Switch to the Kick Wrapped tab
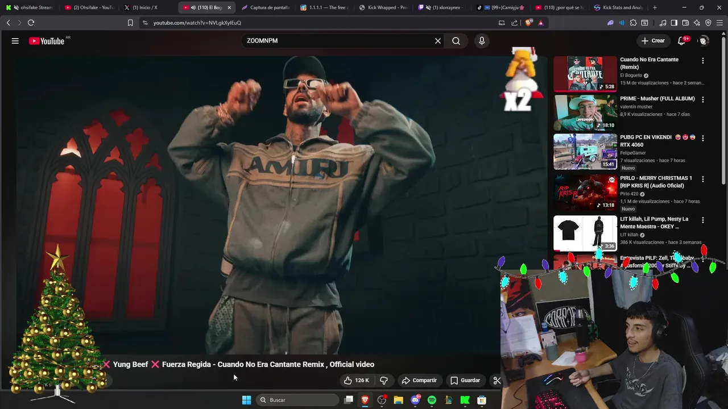The height and width of the screenshot is (409, 728). [382, 7]
